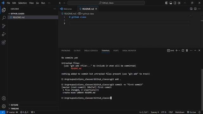Switch to Serial Monitor tab
Viewport: 203px width, 114px height.
129,51
